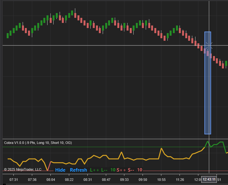Click the green peak of Cobra indicator line
Image resolution: width=228 pixels, height=185 pixels.
(x=208, y=141)
